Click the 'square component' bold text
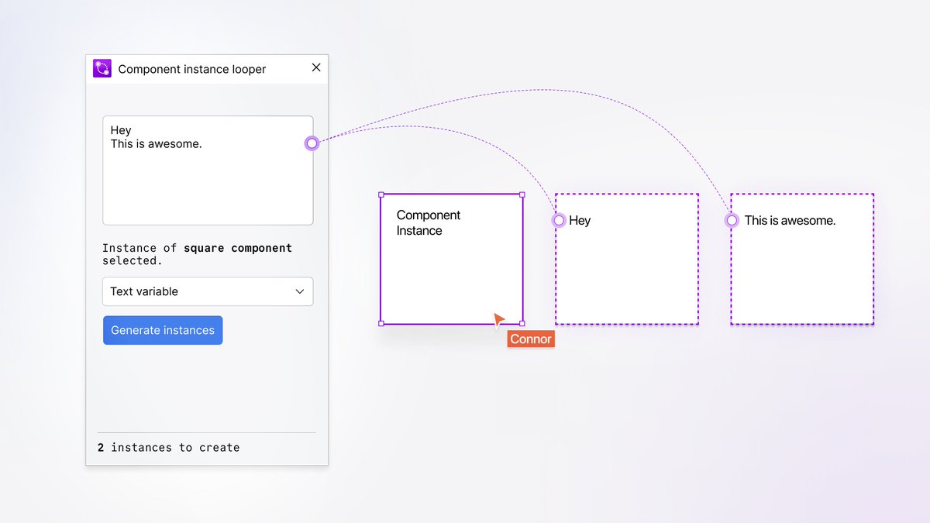 coord(238,248)
